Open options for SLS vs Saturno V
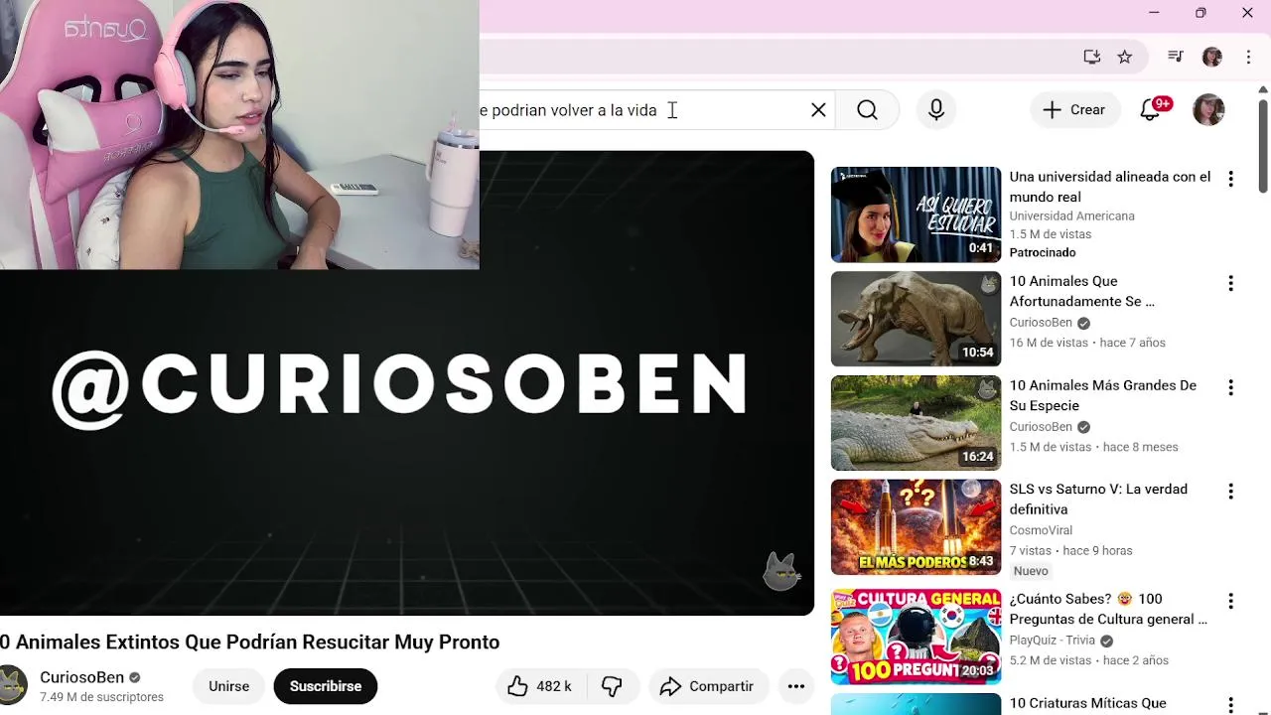This screenshot has width=1271, height=715. pos(1230,492)
